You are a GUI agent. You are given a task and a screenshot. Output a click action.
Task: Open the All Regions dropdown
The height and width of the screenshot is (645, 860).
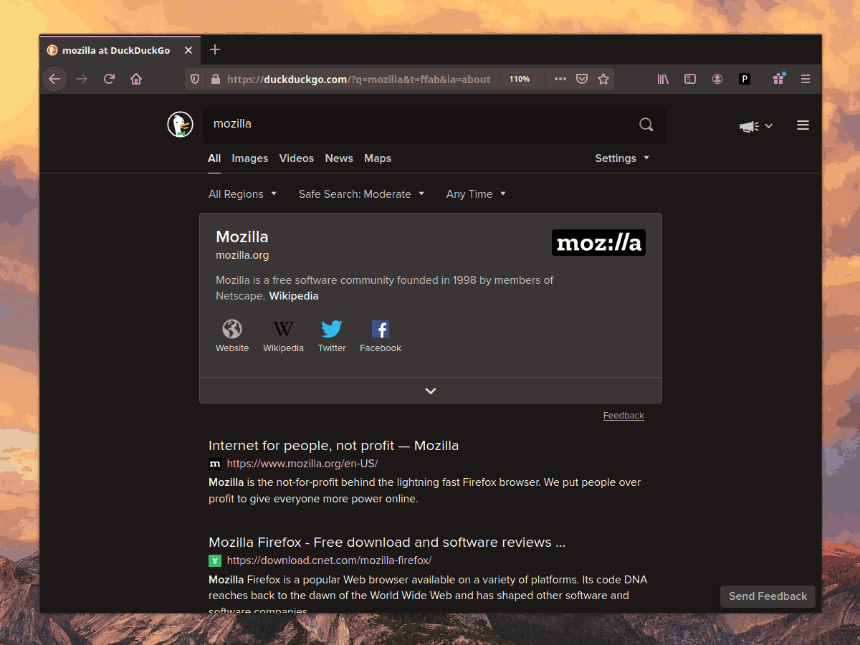pos(243,194)
